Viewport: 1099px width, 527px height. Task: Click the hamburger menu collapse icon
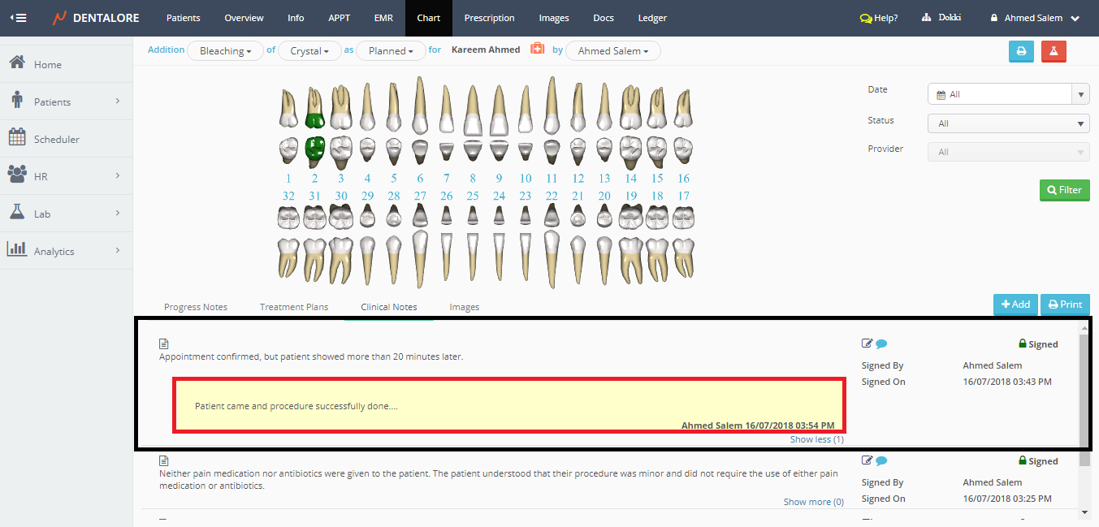tap(18, 18)
